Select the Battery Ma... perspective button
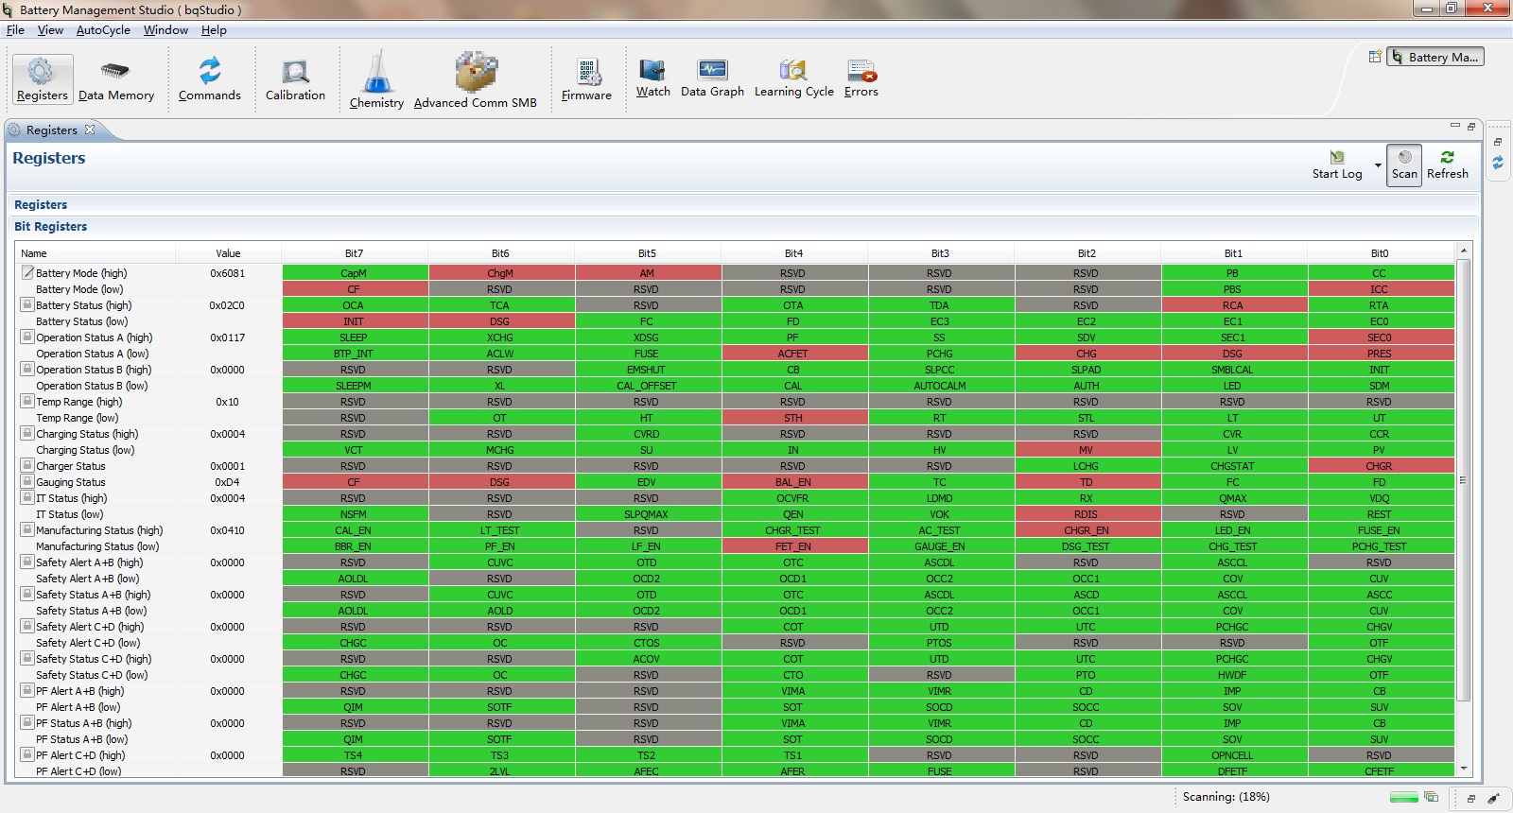Image resolution: width=1513 pixels, height=813 pixels. click(x=1435, y=57)
